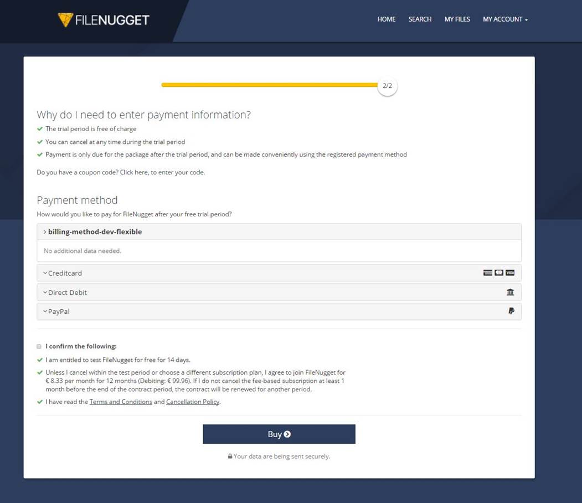Viewport: 582px width, 503px height.
Task: Click the FileNugget logo
Action: (x=104, y=20)
